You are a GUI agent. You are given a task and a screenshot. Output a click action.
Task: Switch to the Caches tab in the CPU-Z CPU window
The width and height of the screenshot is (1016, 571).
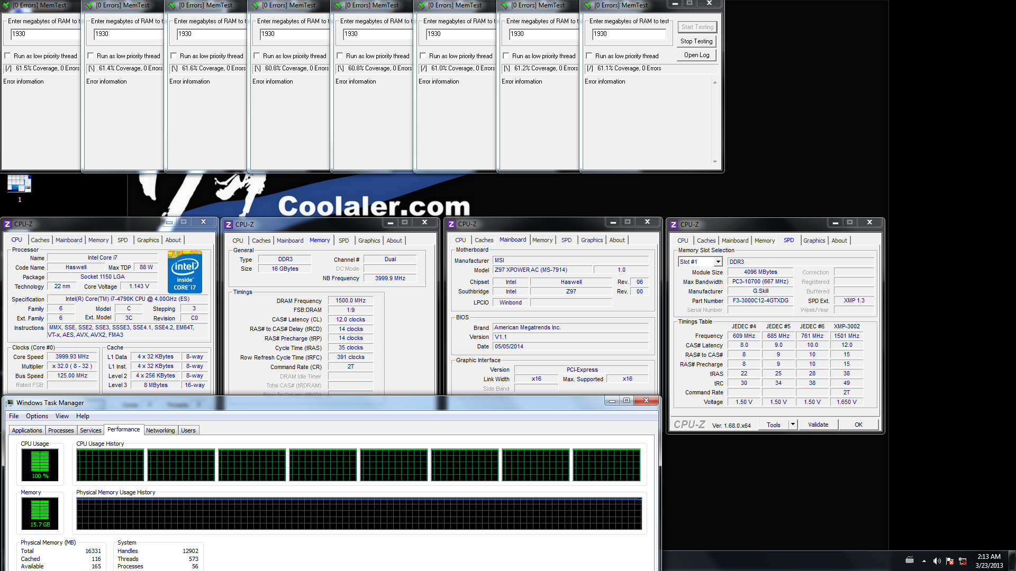[x=40, y=240]
